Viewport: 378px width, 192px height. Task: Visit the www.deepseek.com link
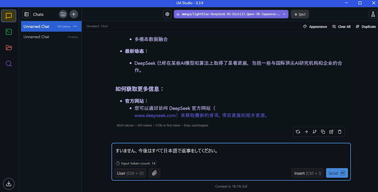click(x=155, y=116)
